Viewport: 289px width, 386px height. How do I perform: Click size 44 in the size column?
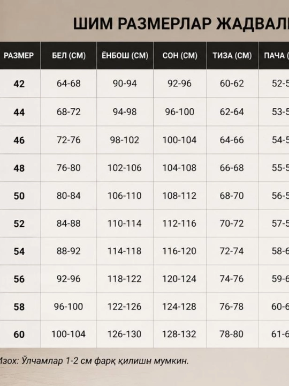pyautogui.click(x=19, y=112)
